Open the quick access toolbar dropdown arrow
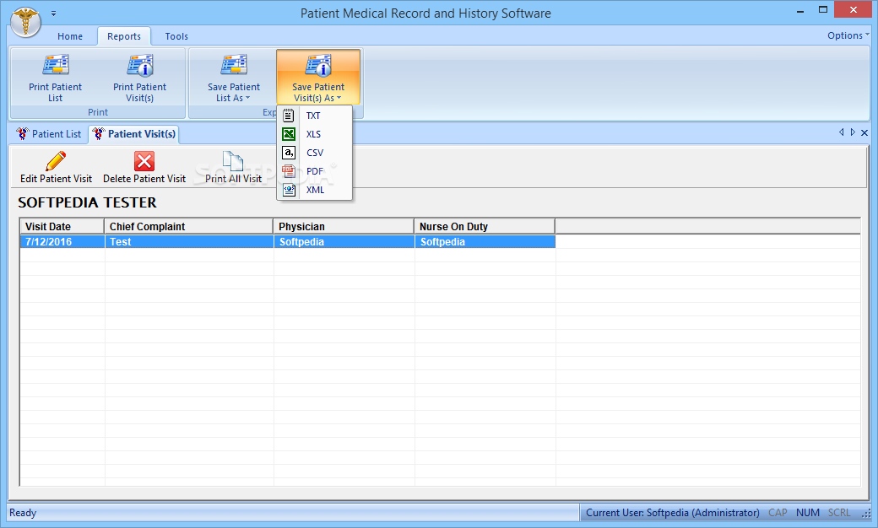This screenshot has height=528, width=878. pyautogui.click(x=54, y=13)
